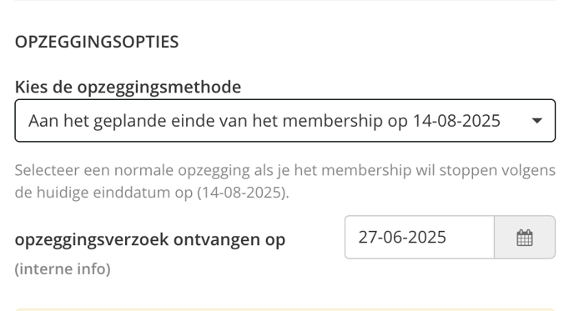
Task: Click the 'opzeggingsverzoek ontvangen op' label
Action: pos(149,239)
